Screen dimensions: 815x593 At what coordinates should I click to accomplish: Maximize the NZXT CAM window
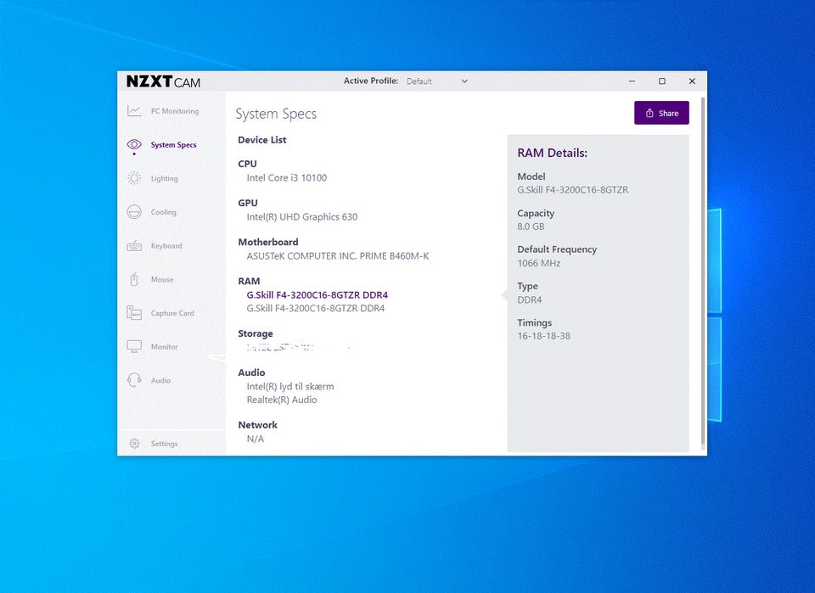pyautogui.click(x=661, y=81)
